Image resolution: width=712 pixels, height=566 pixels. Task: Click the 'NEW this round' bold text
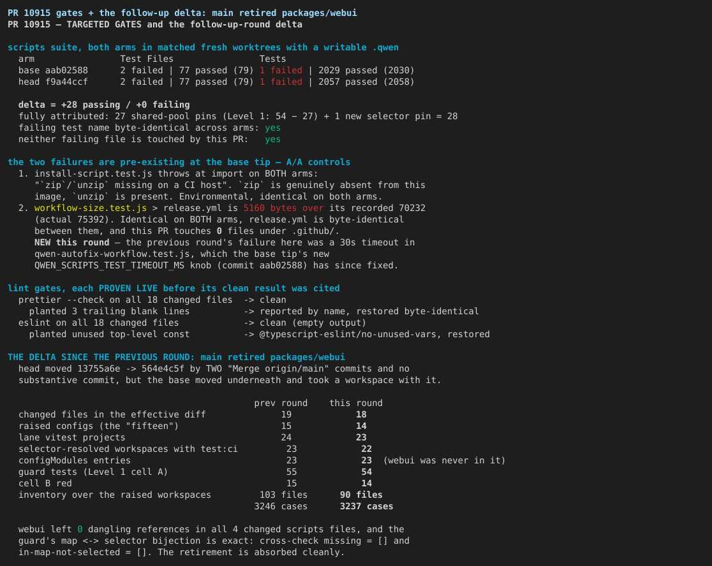[71, 243]
